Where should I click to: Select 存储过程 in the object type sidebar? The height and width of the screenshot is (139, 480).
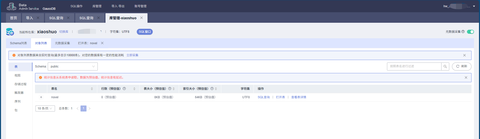point(20,84)
